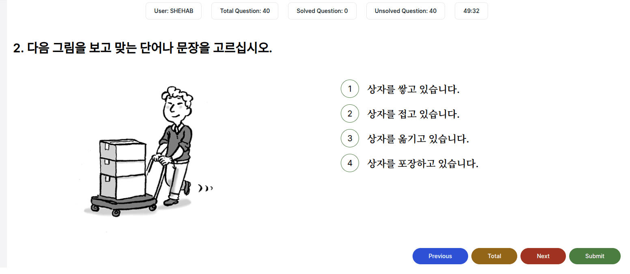Click the question 2 heading text
The width and height of the screenshot is (630, 274).
tap(142, 48)
